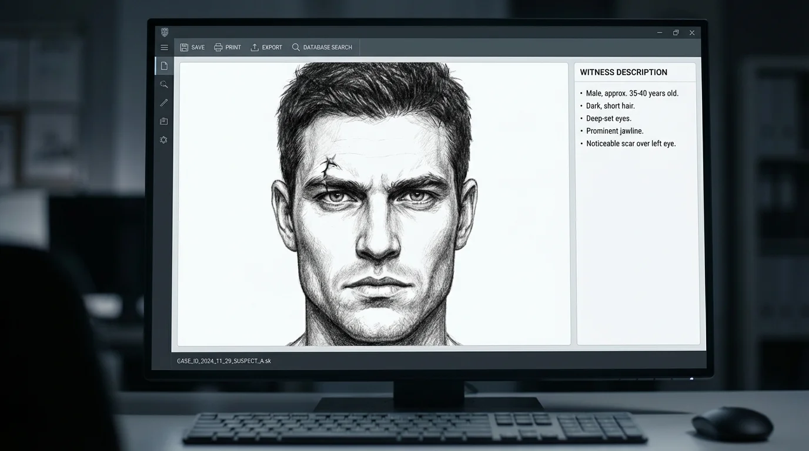Select the scar description bullet item
The image size is (809, 451).
click(631, 143)
